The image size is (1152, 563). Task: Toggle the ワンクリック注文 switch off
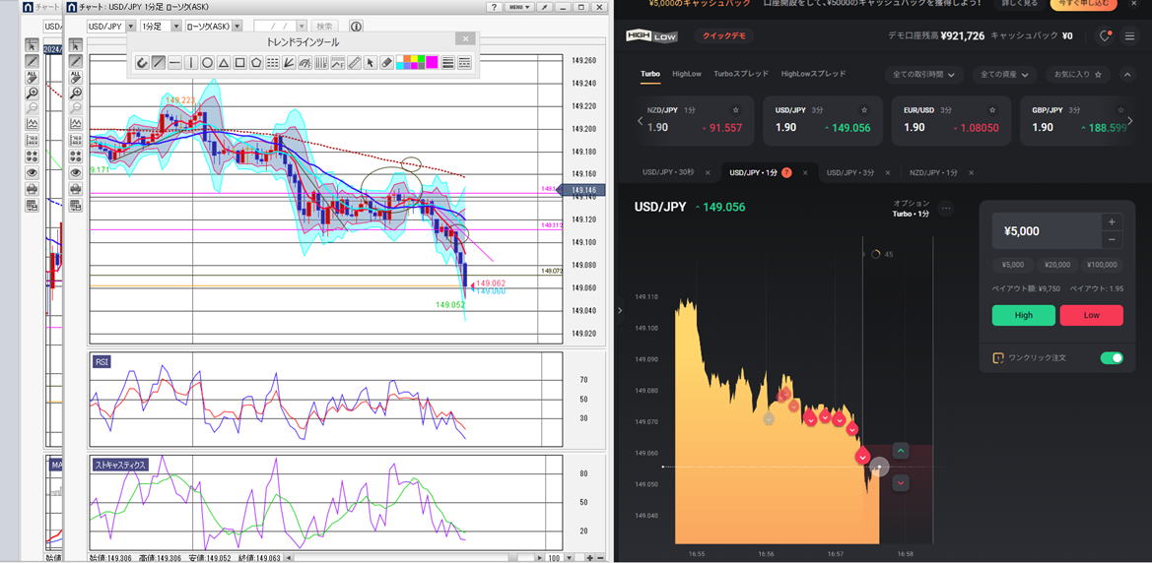[x=1111, y=357]
